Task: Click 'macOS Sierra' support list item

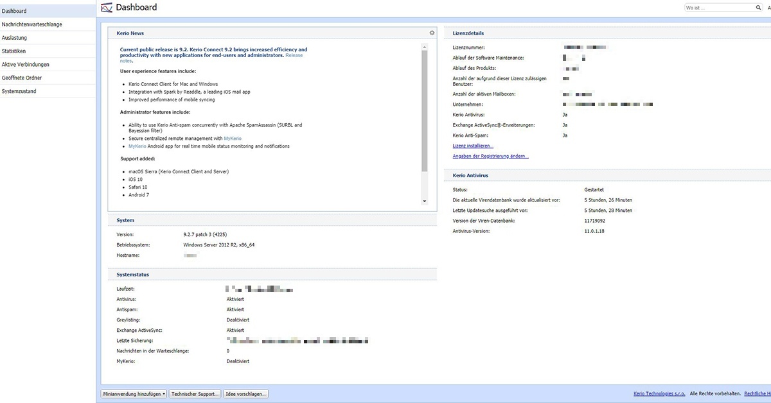Action: (179, 171)
